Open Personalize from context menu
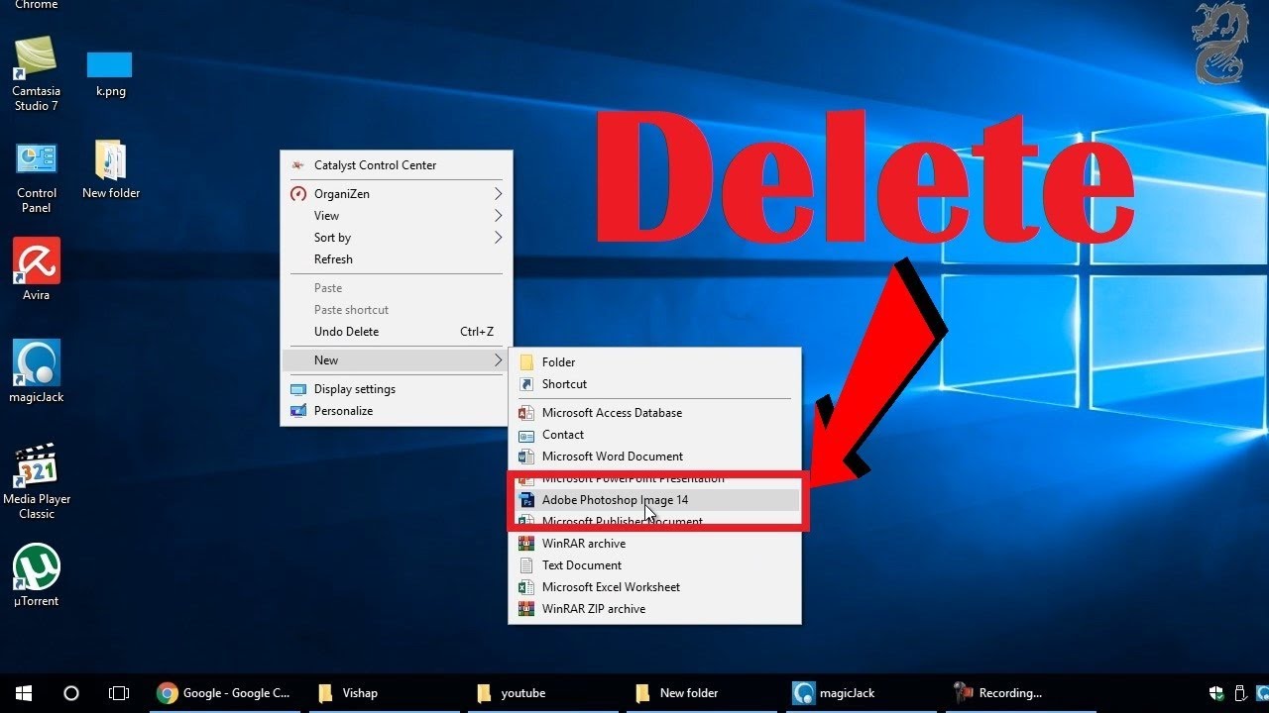 tap(397, 411)
